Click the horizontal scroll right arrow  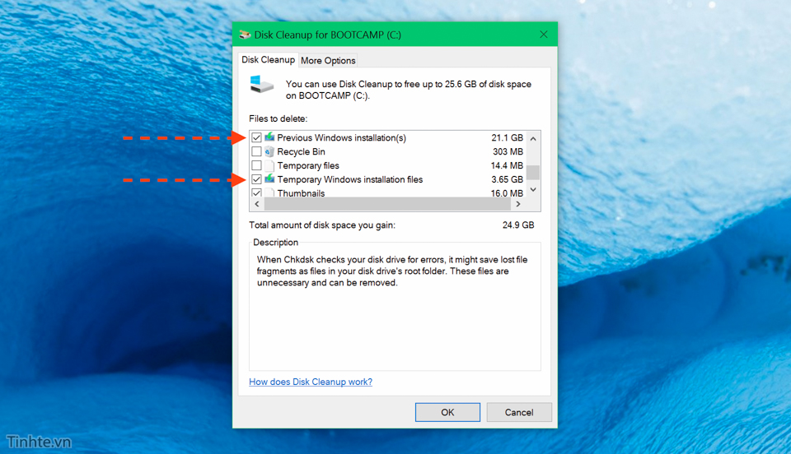pos(518,204)
